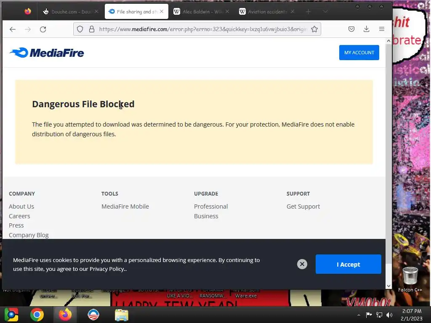Select the My Ransom Ware.exe desktop icon
Screen dimensions: 431x323
coord(246,294)
